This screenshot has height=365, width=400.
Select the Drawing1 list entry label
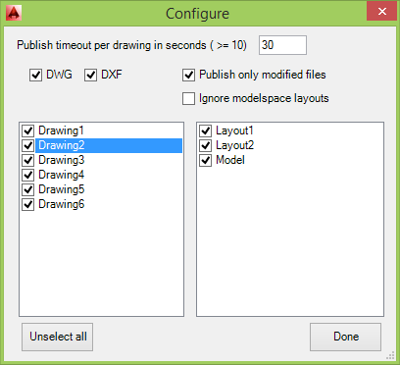(x=61, y=130)
